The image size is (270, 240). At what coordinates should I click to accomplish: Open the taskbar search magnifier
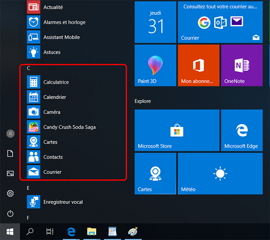30,231
